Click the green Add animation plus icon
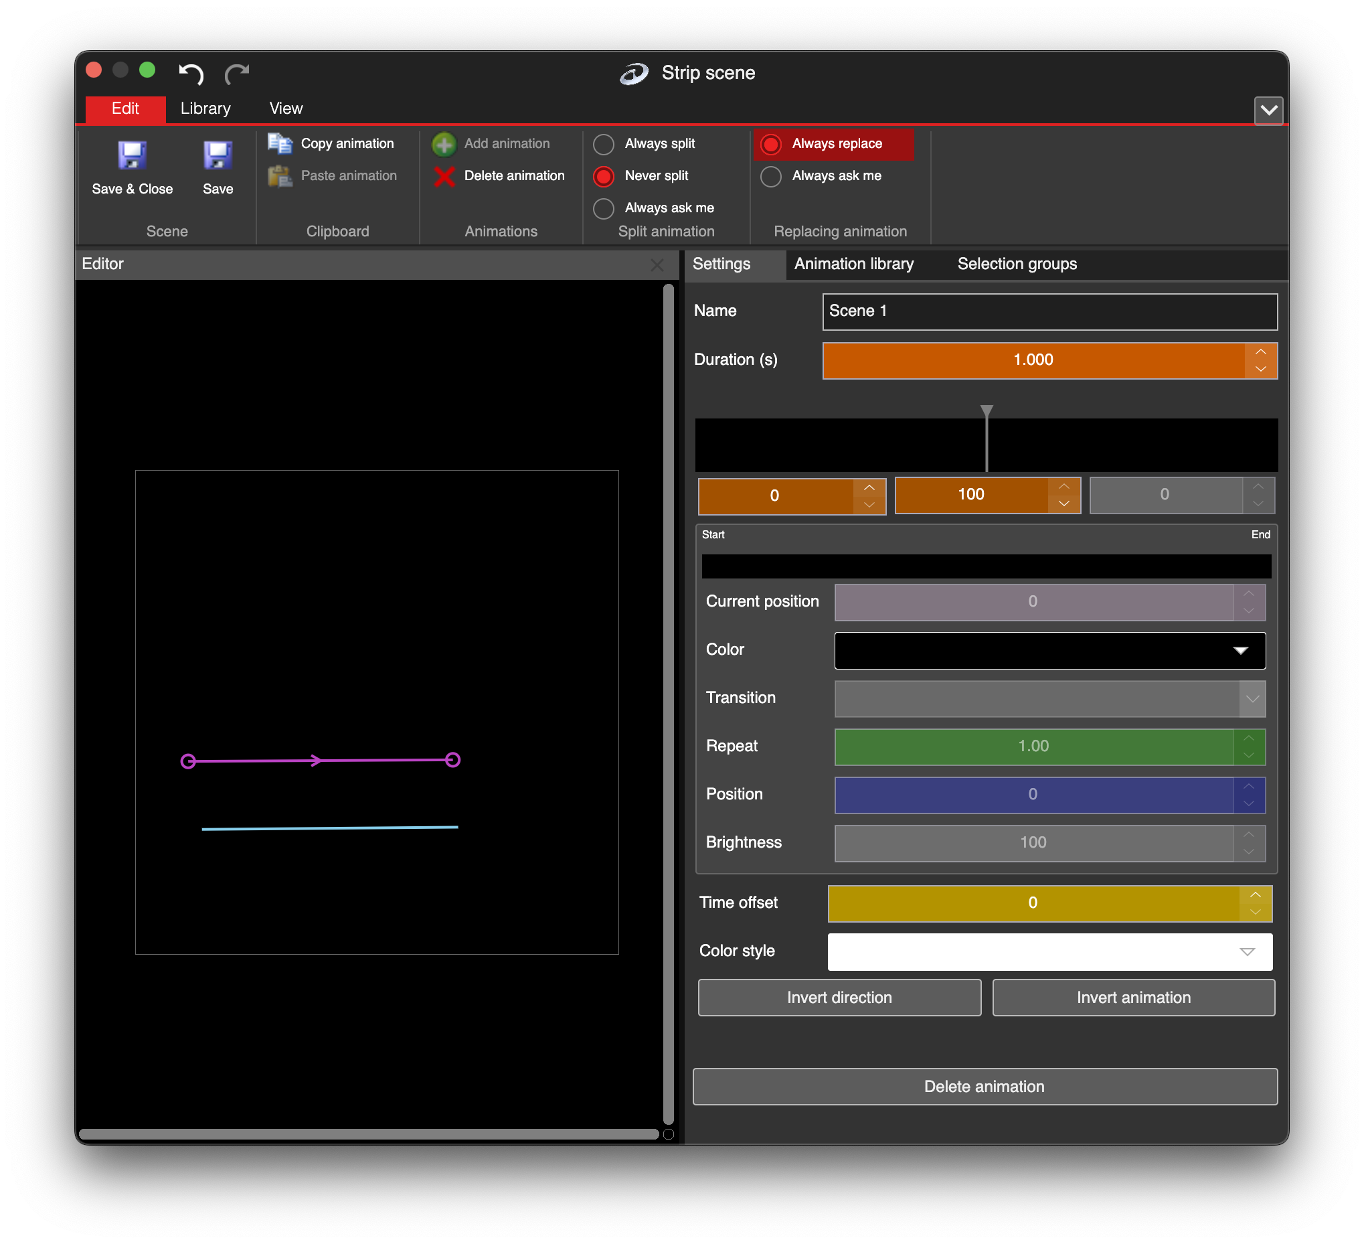 pos(444,144)
